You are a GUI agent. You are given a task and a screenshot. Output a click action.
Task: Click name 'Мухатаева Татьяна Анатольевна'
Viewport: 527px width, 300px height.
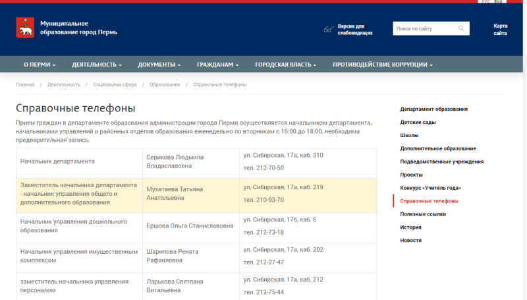pos(175,193)
